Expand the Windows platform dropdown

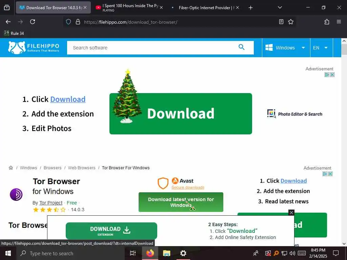286,48
